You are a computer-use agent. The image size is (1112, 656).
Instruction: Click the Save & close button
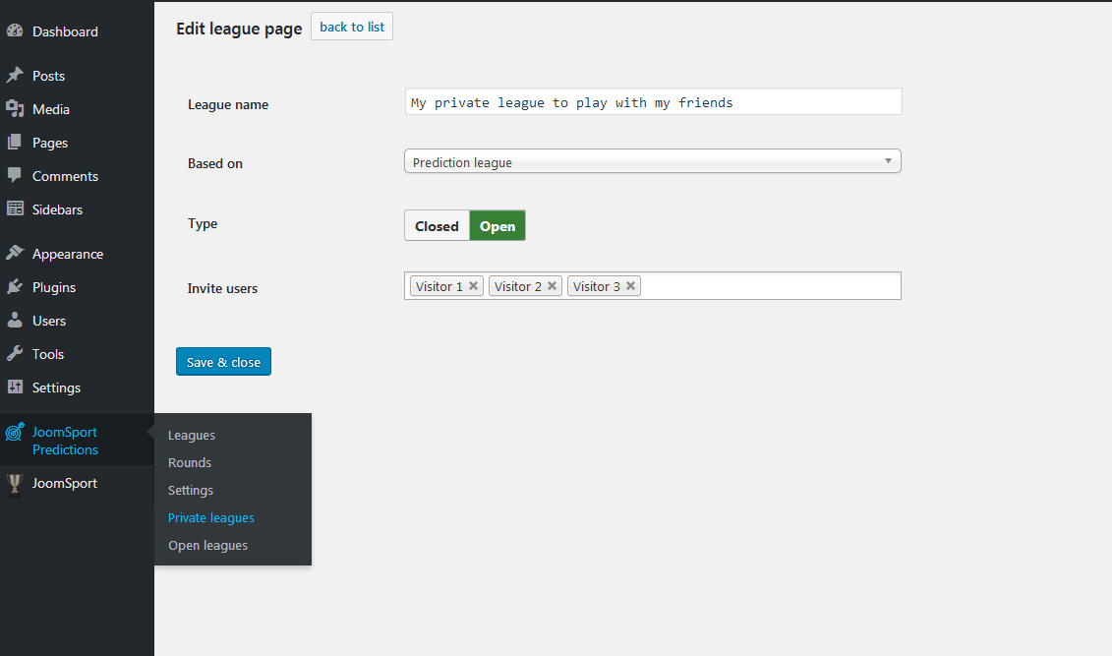pos(223,362)
